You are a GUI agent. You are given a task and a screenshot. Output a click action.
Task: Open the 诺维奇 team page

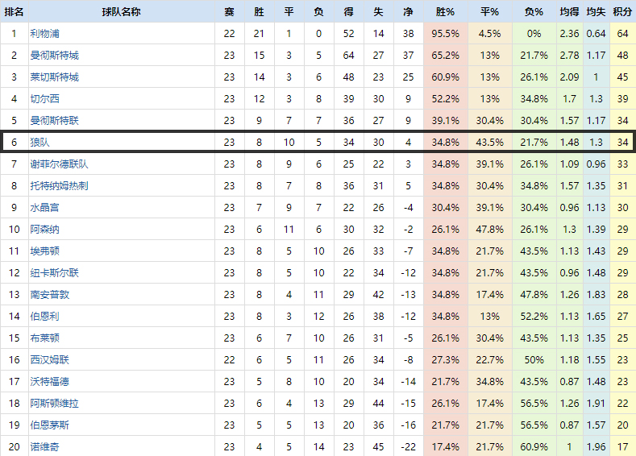point(44,447)
